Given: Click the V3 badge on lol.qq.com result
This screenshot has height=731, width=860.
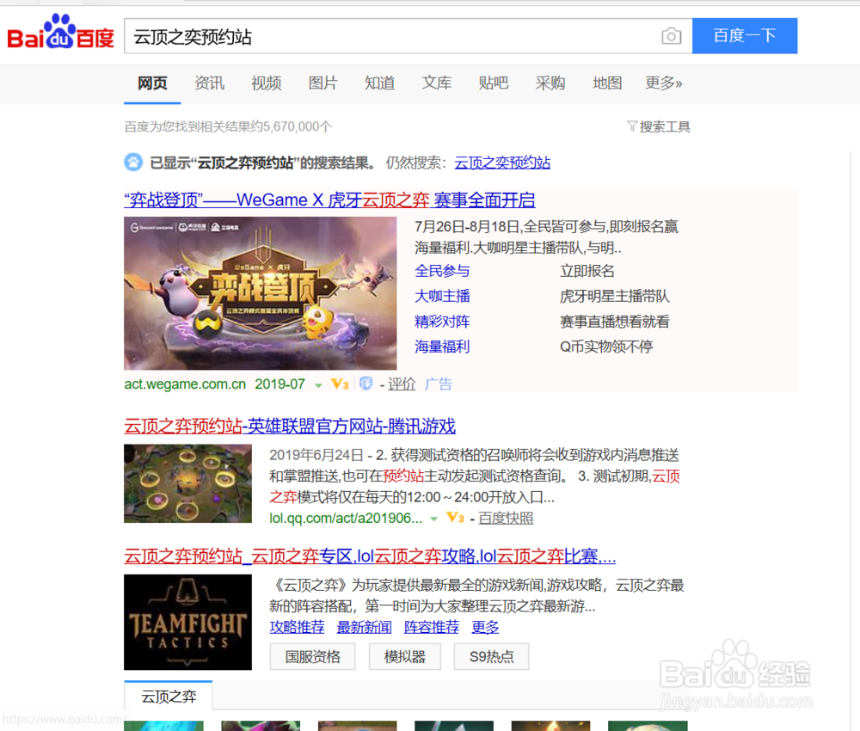Looking at the screenshot, I should 456,518.
